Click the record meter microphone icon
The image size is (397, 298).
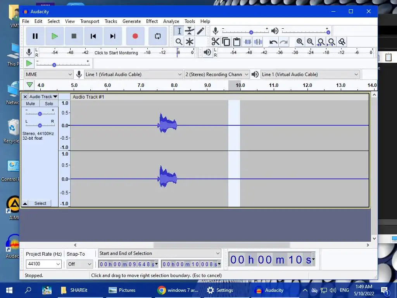click(29, 52)
